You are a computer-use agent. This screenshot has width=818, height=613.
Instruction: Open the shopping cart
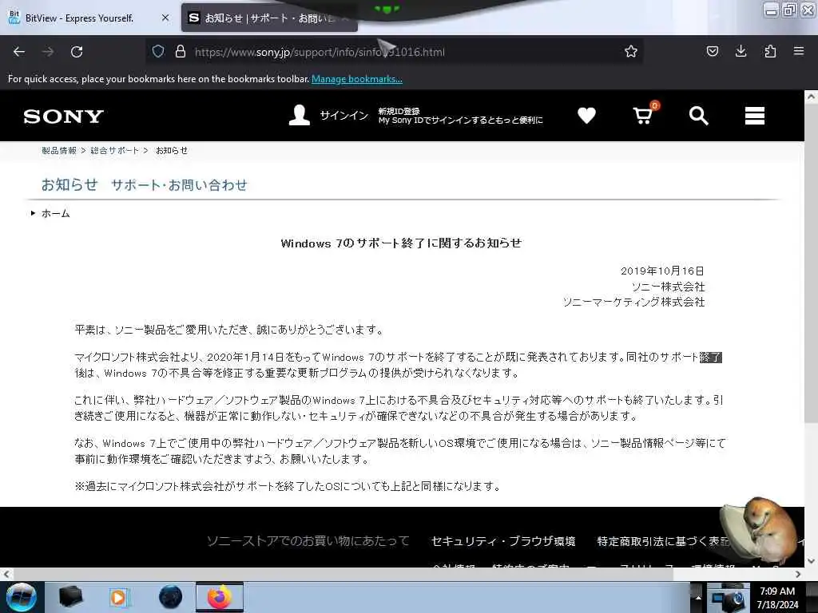(x=643, y=115)
